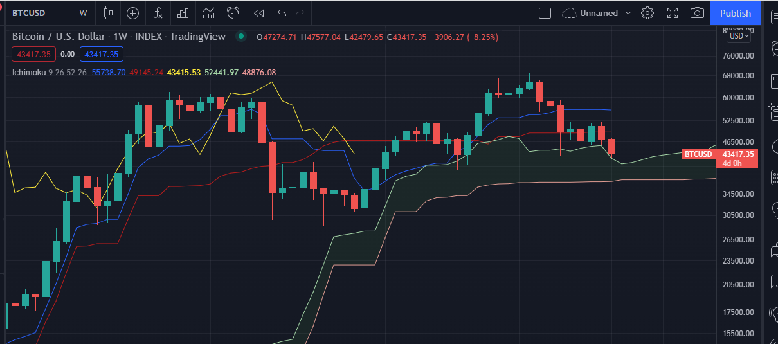Start bar replay with the rewind icon
778x344 pixels.
click(x=258, y=13)
